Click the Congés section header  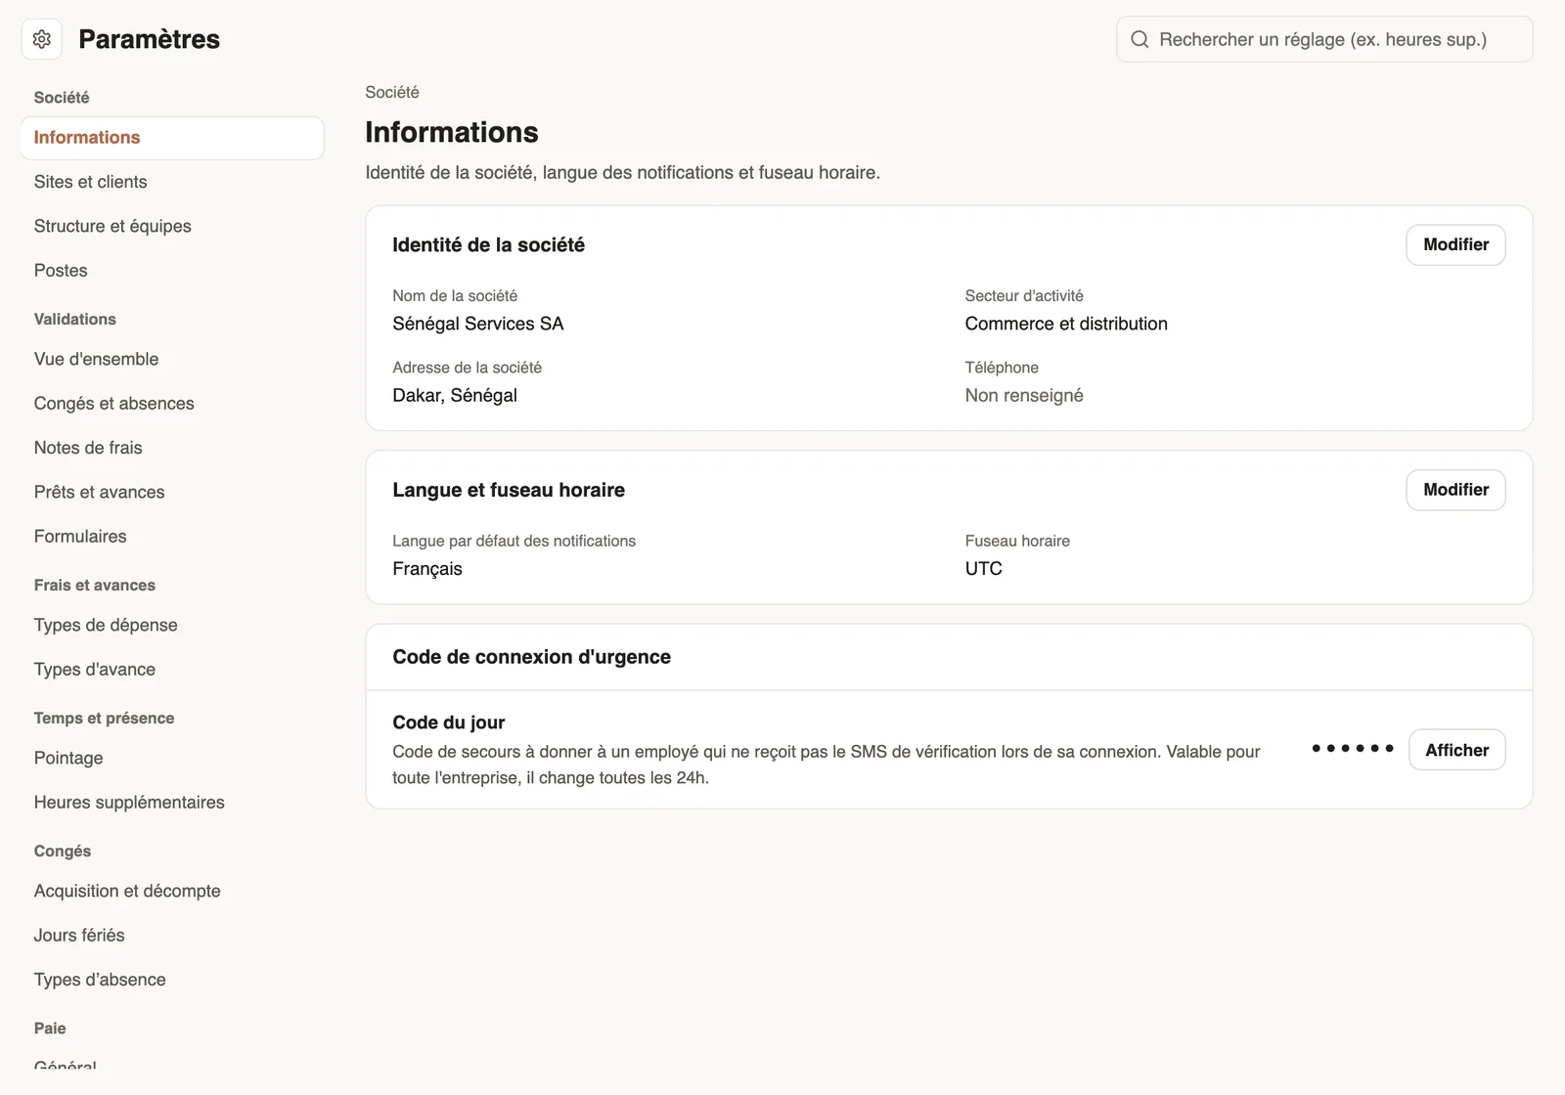click(x=63, y=851)
